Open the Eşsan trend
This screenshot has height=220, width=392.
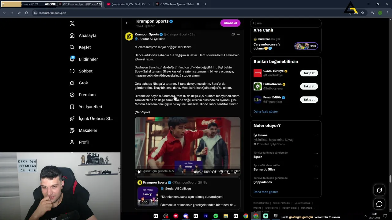pyautogui.click(x=258, y=157)
